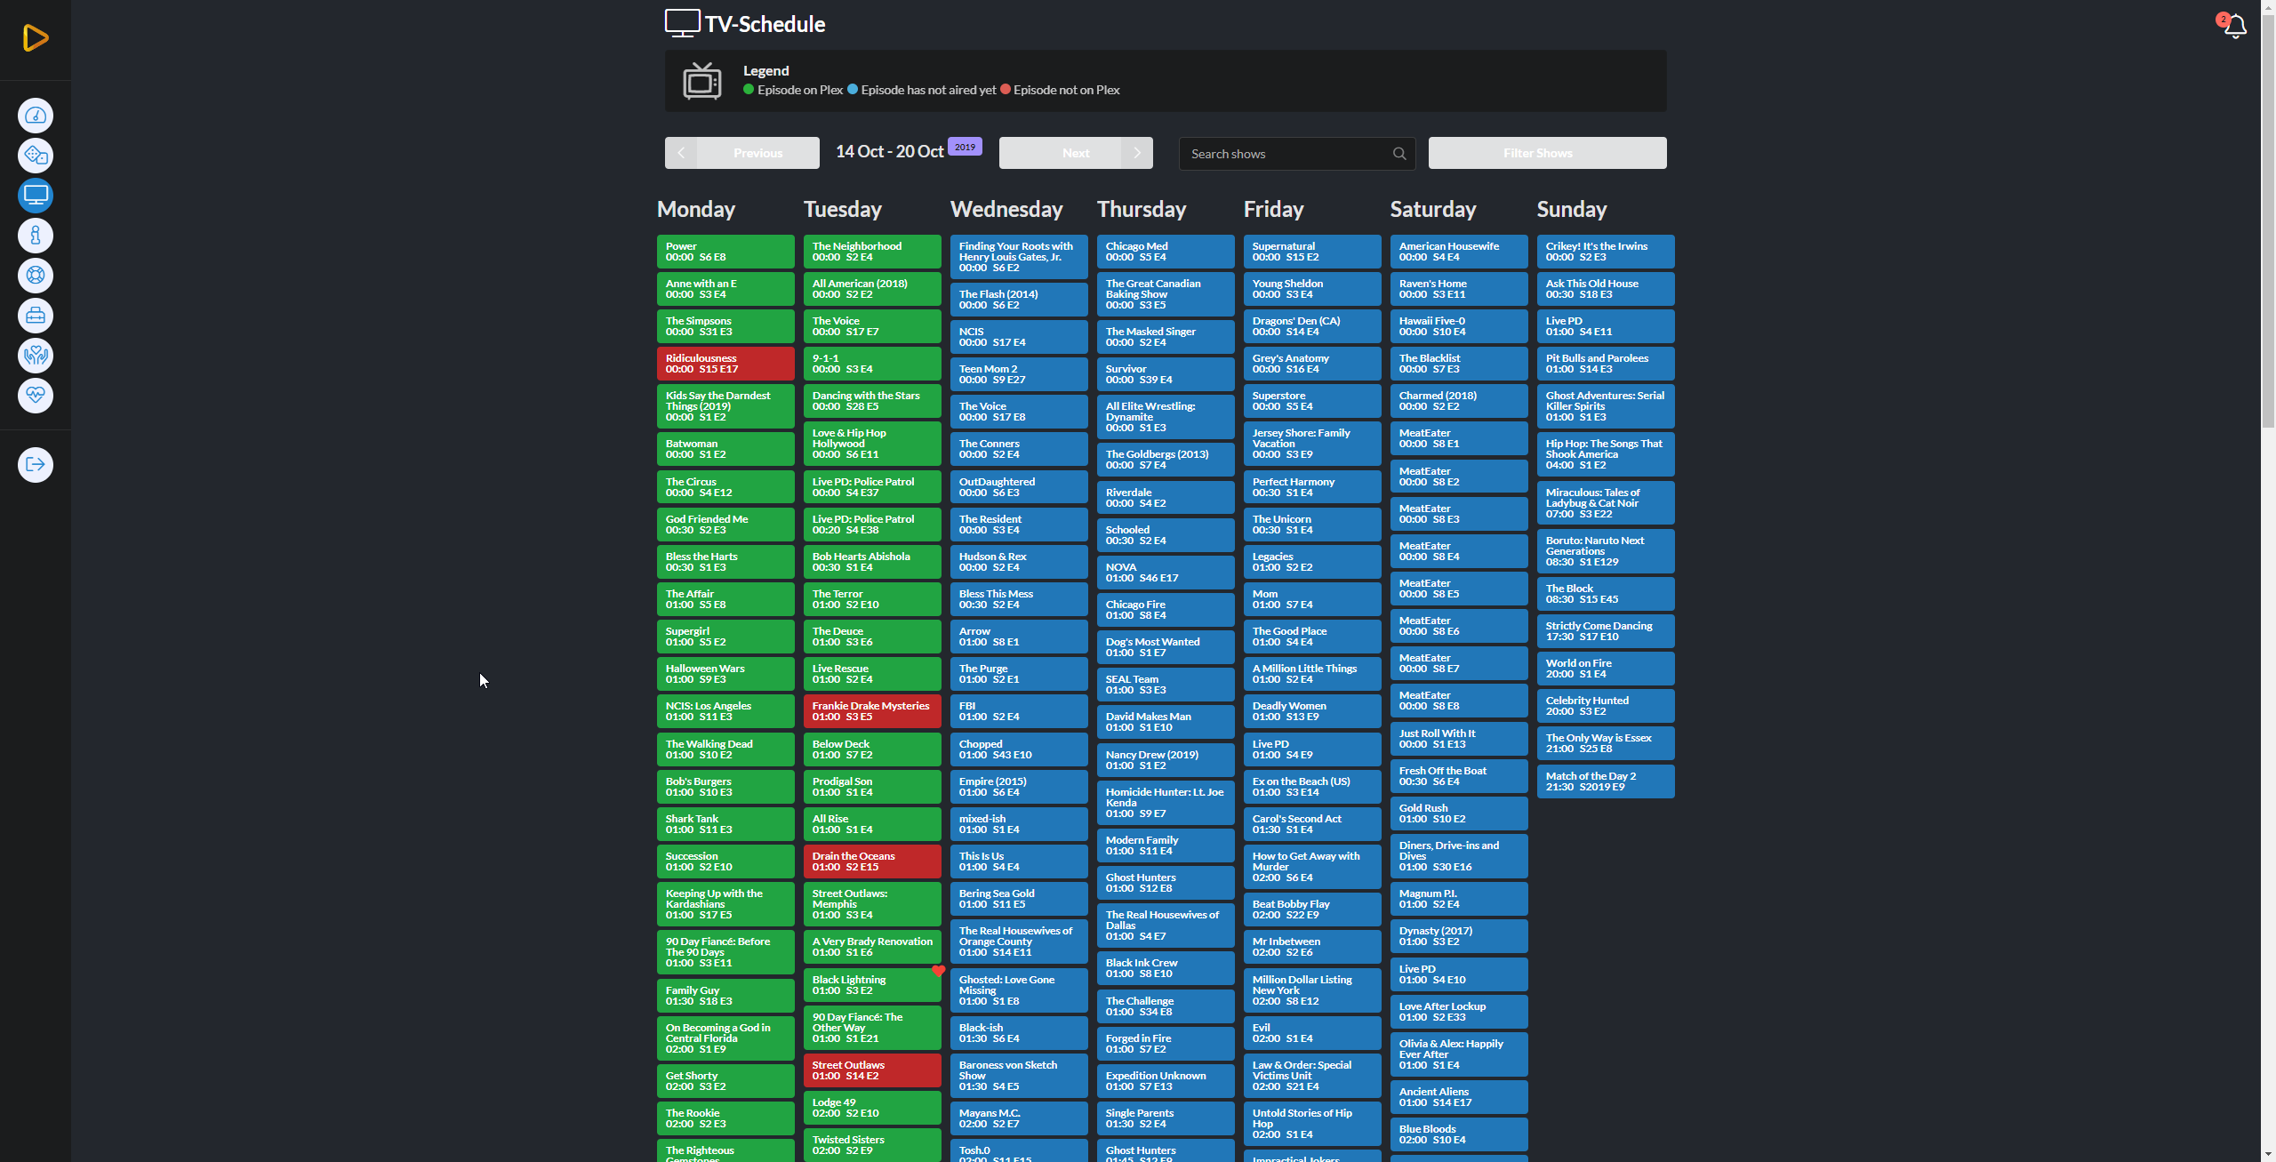Viewport: 2276px width, 1162px height.
Task: Open the notifications bell icon
Action: click(2235, 27)
